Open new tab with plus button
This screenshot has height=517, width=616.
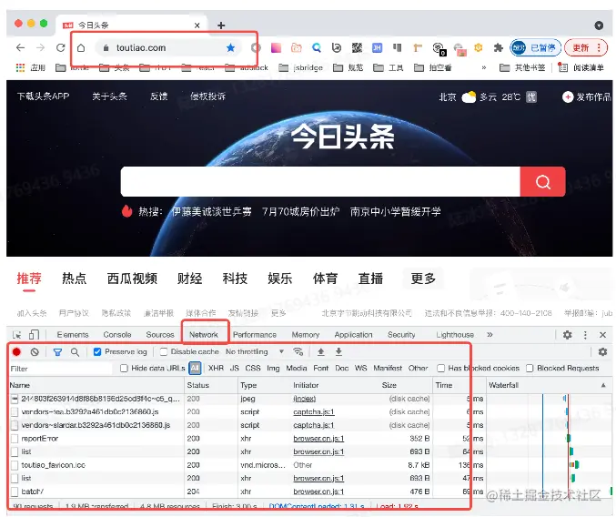pos(221,25)
